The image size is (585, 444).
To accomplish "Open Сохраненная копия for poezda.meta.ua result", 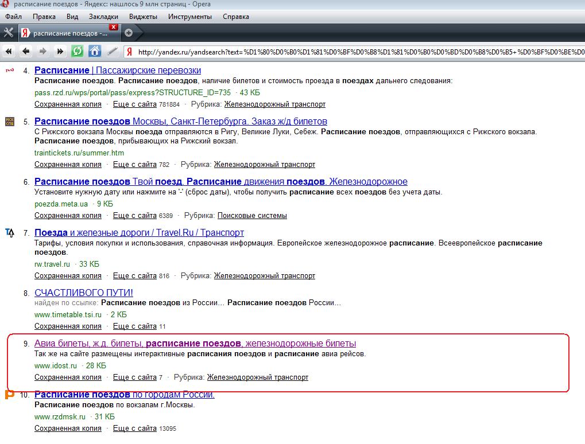I will (68, 216).
